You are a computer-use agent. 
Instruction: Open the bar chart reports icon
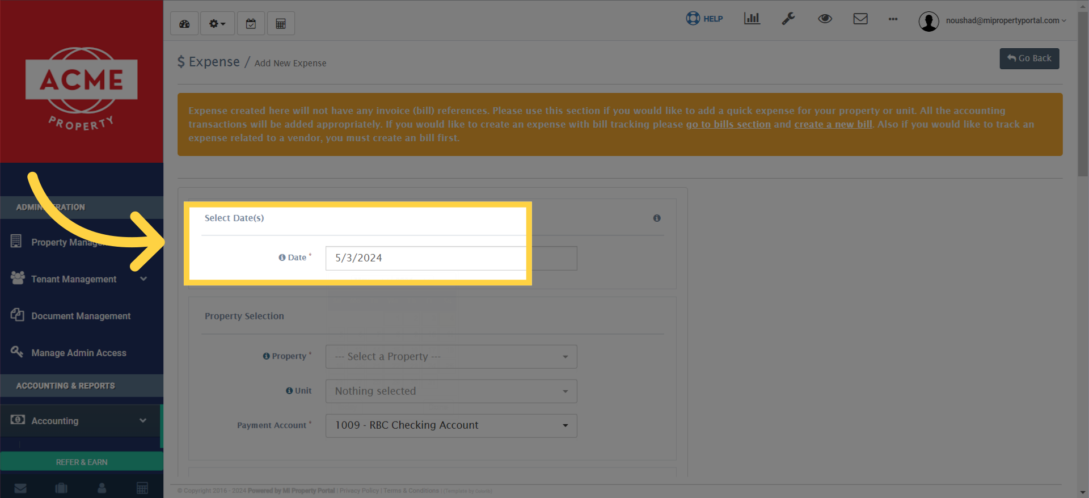752,19
